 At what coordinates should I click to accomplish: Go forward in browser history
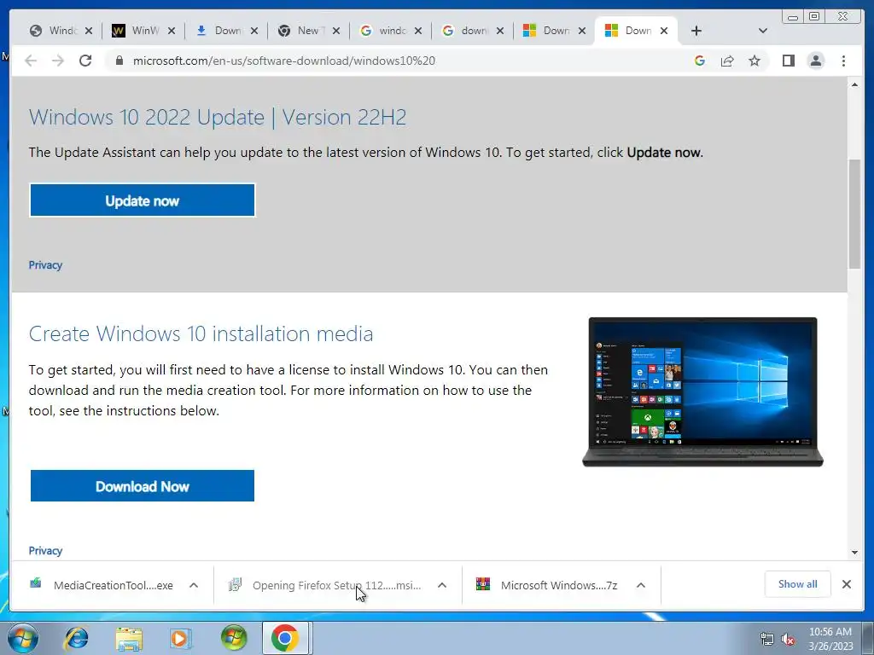coord(58,61)
